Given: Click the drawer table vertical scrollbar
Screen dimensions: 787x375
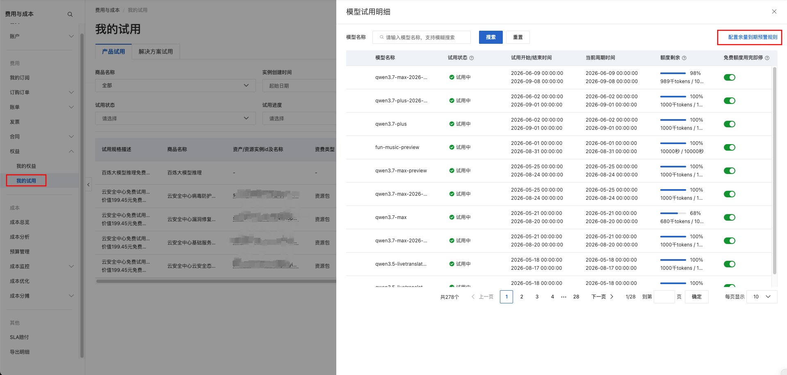Looking at the screenshot, I should pos(774,170).
